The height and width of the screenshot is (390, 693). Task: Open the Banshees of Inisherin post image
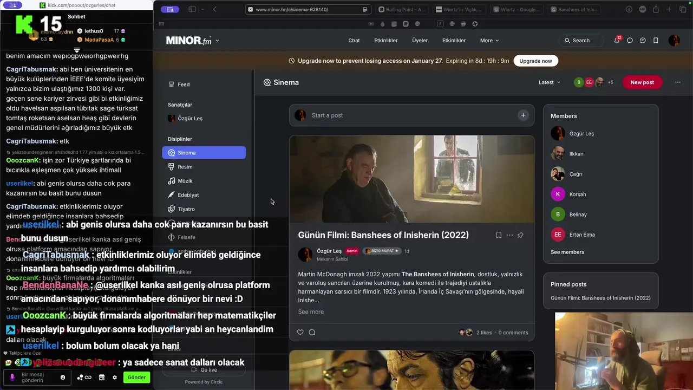coord(411,179)
